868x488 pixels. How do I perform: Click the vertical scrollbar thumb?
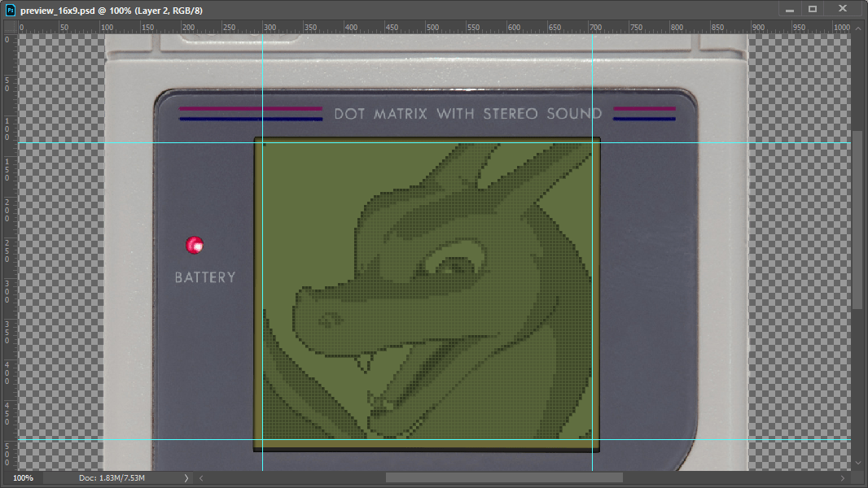(x=857, y=220)
